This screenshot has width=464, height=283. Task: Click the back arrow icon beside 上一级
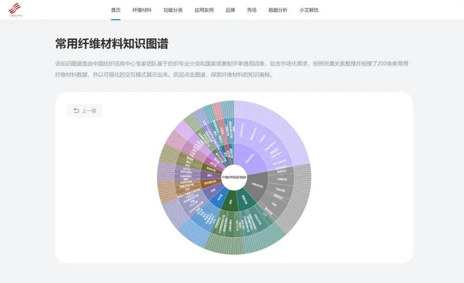[76, 111]
